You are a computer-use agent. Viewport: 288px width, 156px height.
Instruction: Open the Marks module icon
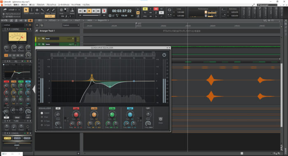pos(72,10)
